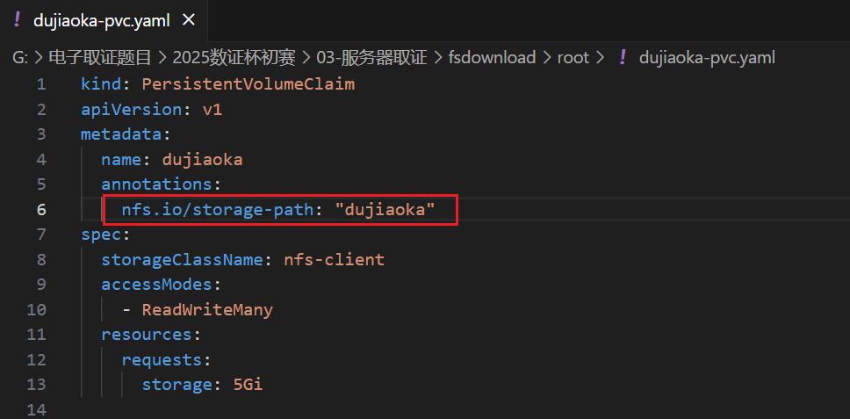Image resolution: width=850 pixels, height=419 pixels.
Task: Click line number 1 in the gutter
Action: point(40,84)
